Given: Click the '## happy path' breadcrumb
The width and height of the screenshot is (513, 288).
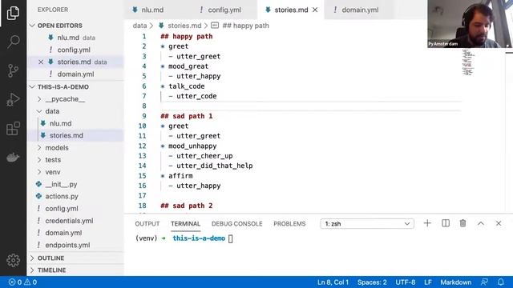Looking at the screenshot, I should click(245, 26).
